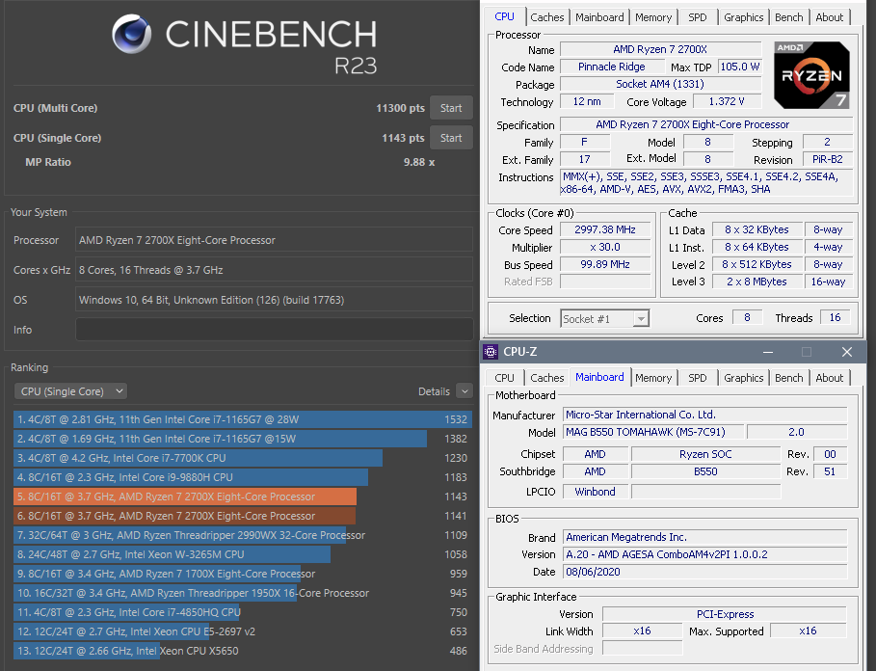
Task: Select ranking row Intel Core i7-7700K CPU
Action: click(243, 458)
